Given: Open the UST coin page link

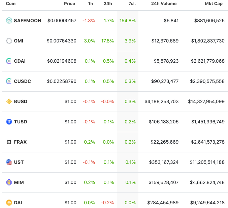Looking at the screenshot, I should 19,162.
